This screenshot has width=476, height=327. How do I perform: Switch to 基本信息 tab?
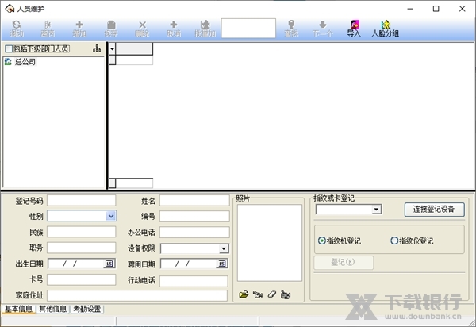click(18, 309)
